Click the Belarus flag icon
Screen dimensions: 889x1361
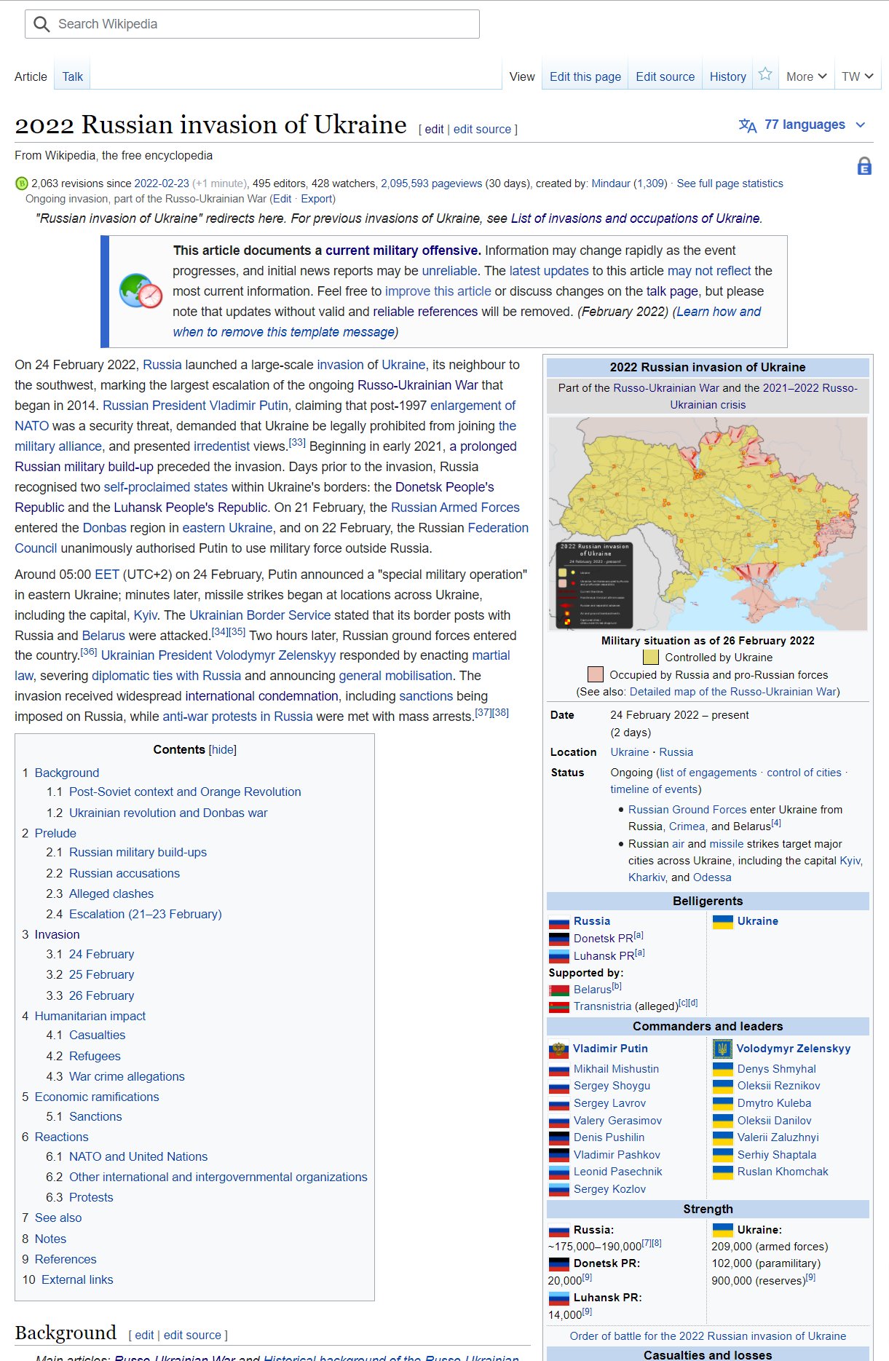click(559, 990)
